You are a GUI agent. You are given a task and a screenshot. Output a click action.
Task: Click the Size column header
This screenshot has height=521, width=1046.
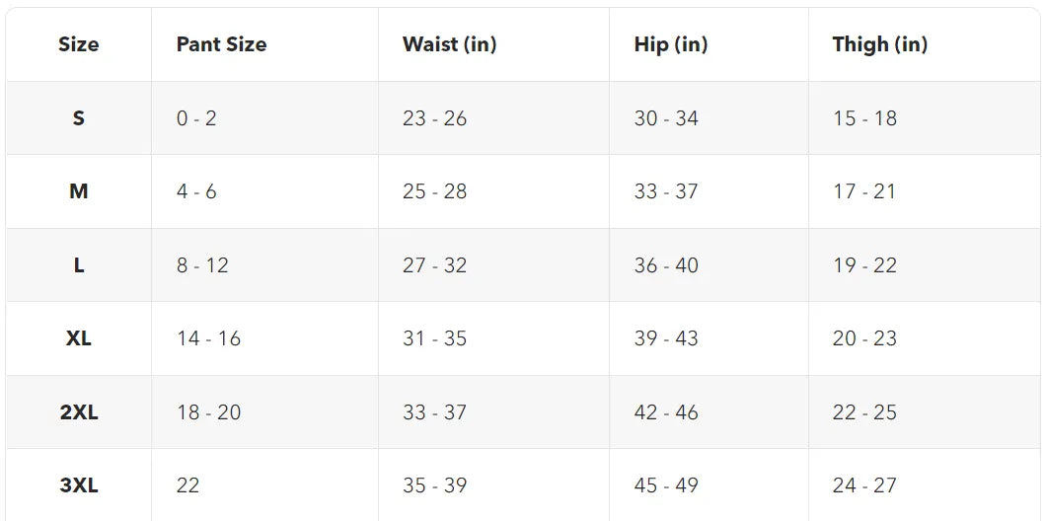(x=79, y=44)
